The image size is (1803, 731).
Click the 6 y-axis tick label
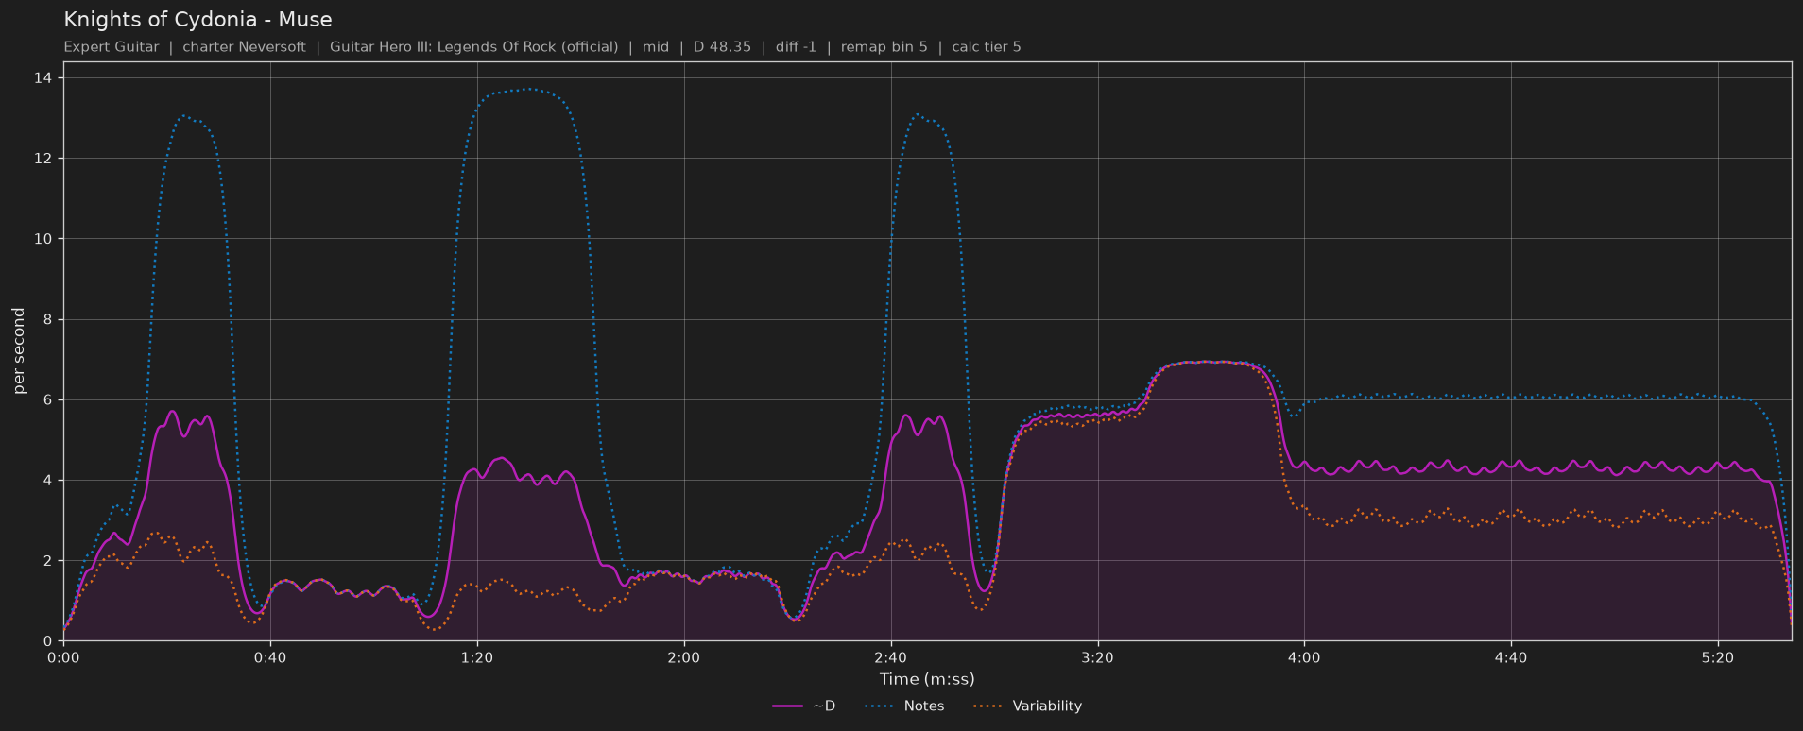click(x=48, y=399)
